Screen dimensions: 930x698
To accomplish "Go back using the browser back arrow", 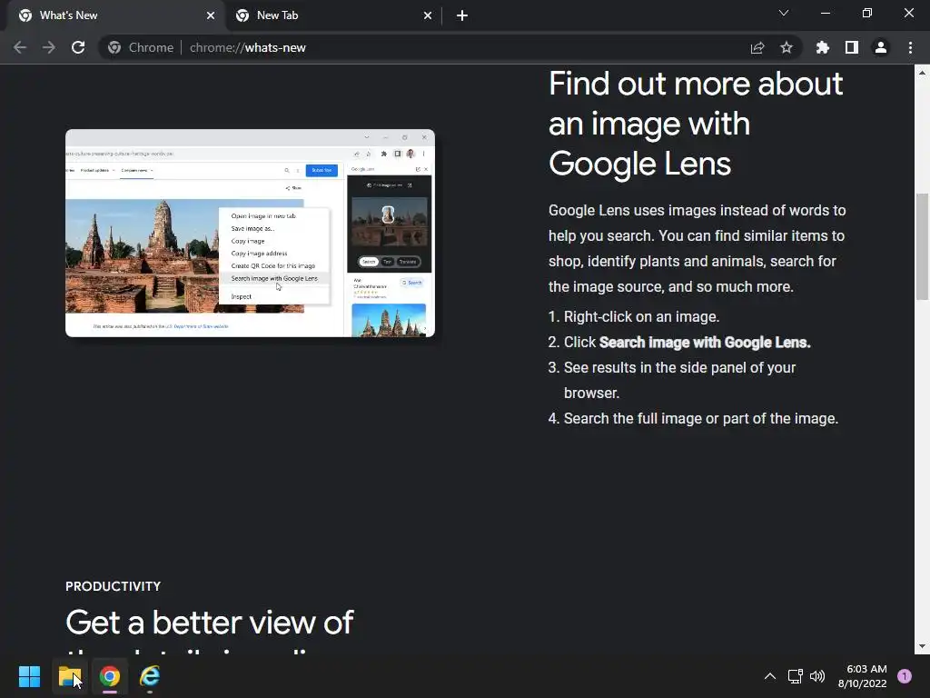I will (20, 47).
